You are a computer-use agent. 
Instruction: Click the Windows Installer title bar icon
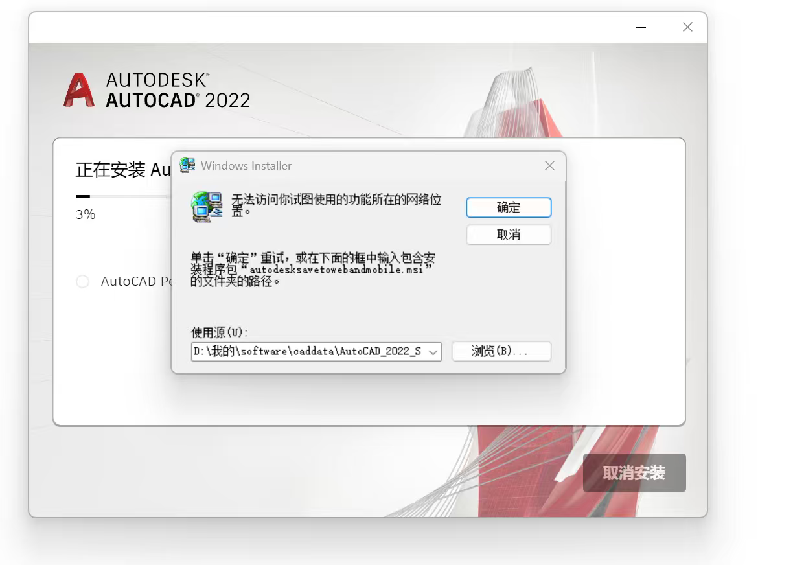pos(187,165)
